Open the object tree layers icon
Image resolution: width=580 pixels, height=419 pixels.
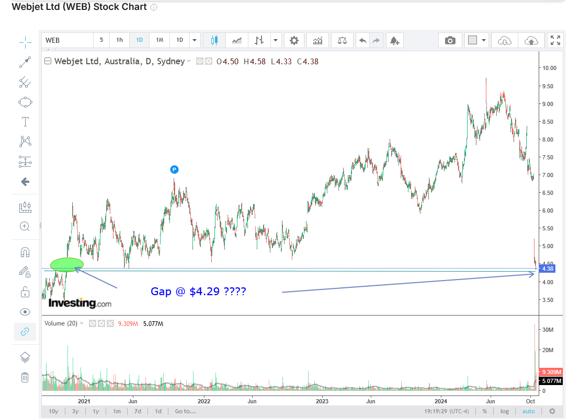pyautogui.click(x=25, y=357)
